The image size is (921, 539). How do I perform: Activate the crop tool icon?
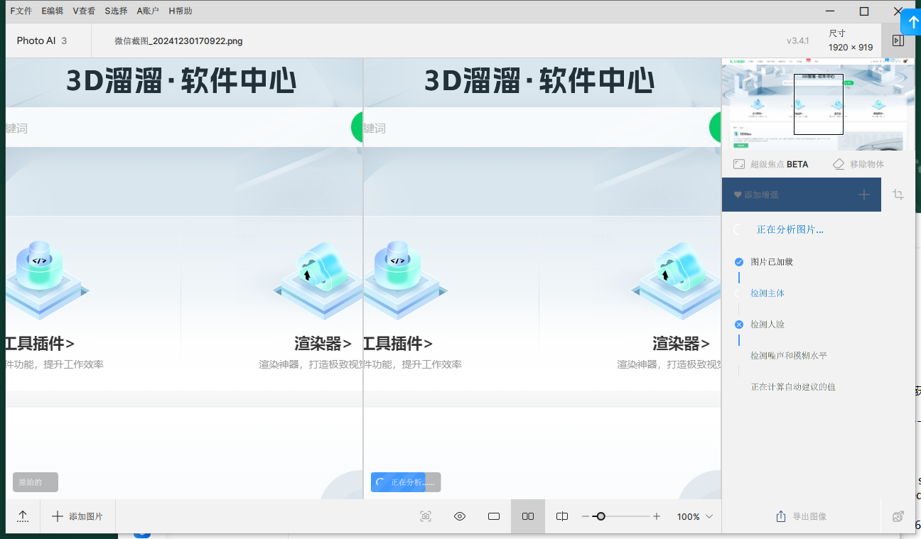pyautogui.click(x=898, y=195)
